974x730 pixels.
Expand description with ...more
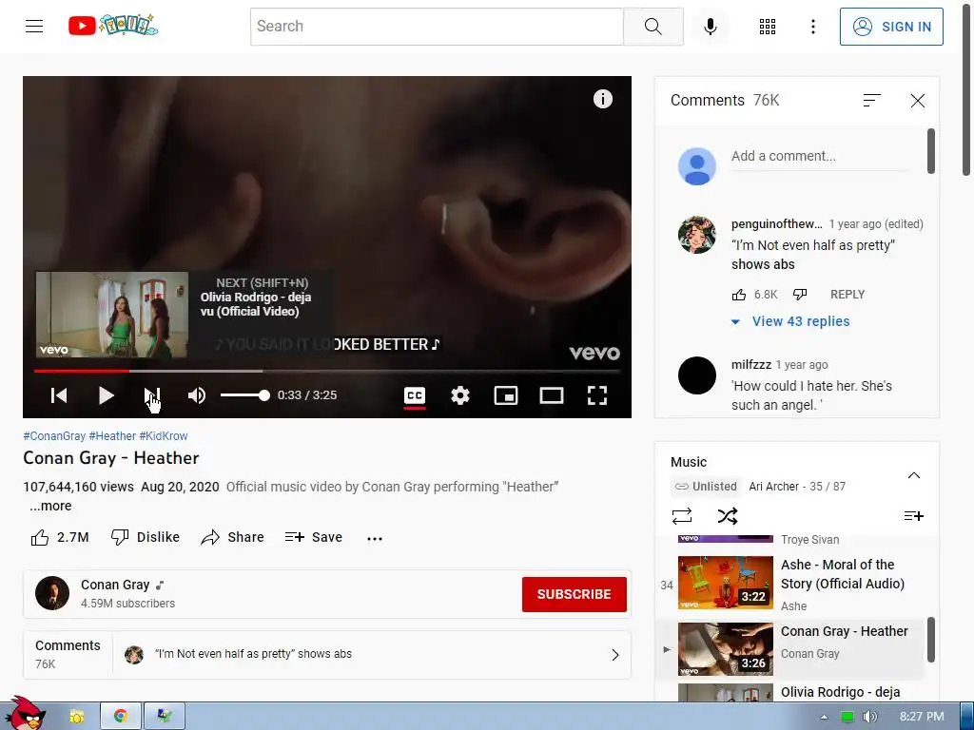click(50, 506)
